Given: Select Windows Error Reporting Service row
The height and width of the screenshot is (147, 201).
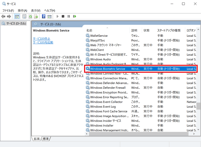Looking at the screenshot, I should point(141,97).
